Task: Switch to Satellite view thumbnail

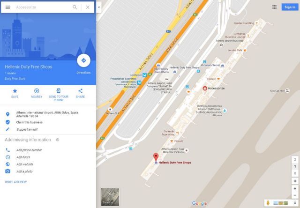Action: [x=110, y=197]
